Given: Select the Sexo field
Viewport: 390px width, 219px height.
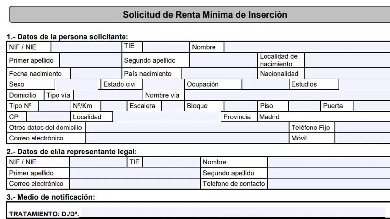Looking at the screenshot, I should pyautogui.click(x=76, y=84).
